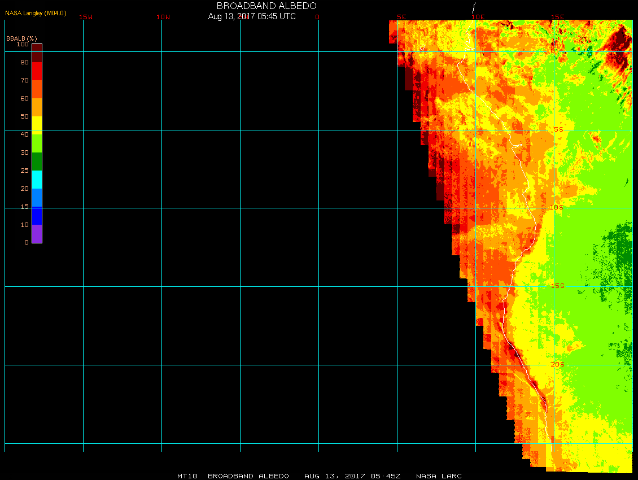Viewport: 638px width, 480px height.
Task: Click the 15W longitude label
Action: (86, 17)
